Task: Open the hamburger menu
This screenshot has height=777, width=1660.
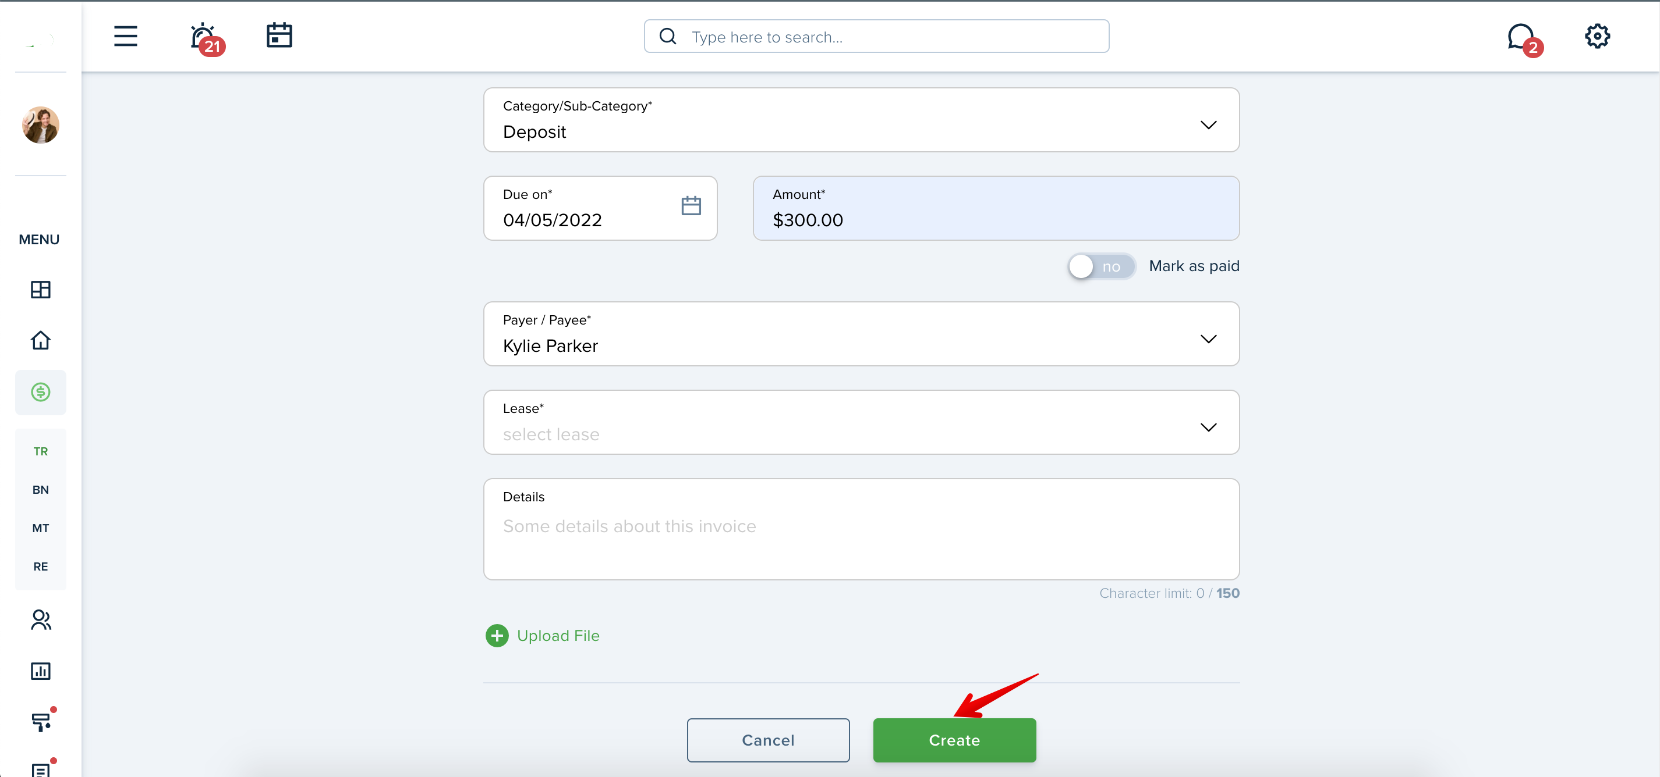Action: 126,36
